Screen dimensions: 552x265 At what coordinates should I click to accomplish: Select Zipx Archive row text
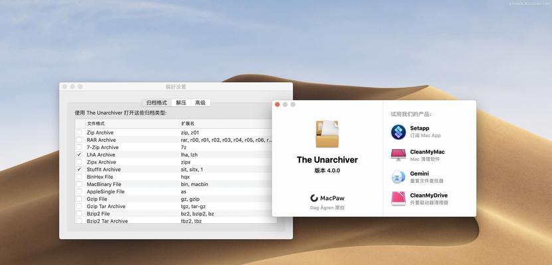[101, 162]
